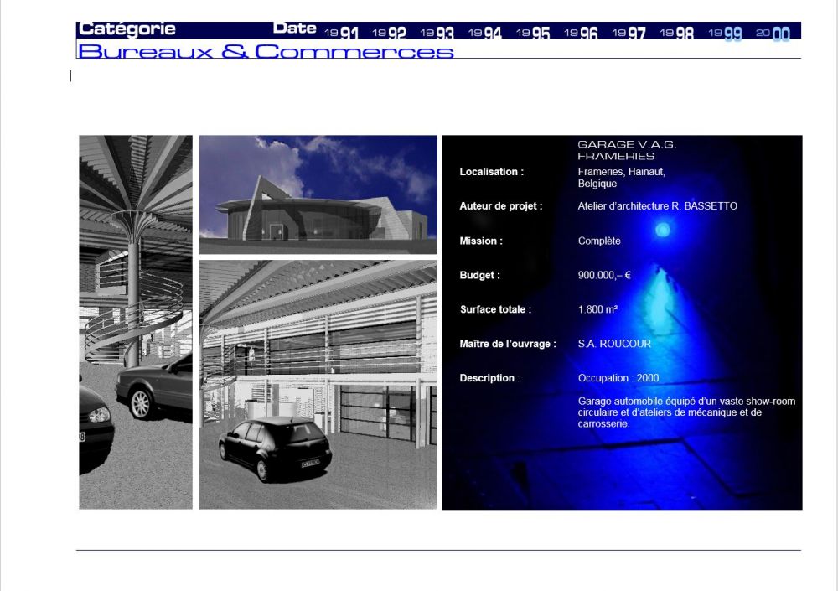Click the S.A. ROUCOUR value
The width and height of the screenshot is (838, 591).
(614, 344)
